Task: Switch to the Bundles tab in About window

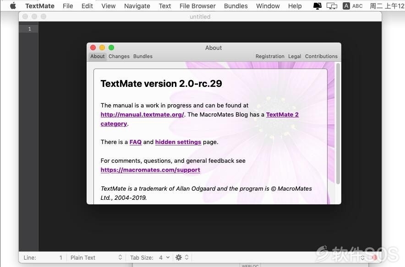Action: coord(143,56)
